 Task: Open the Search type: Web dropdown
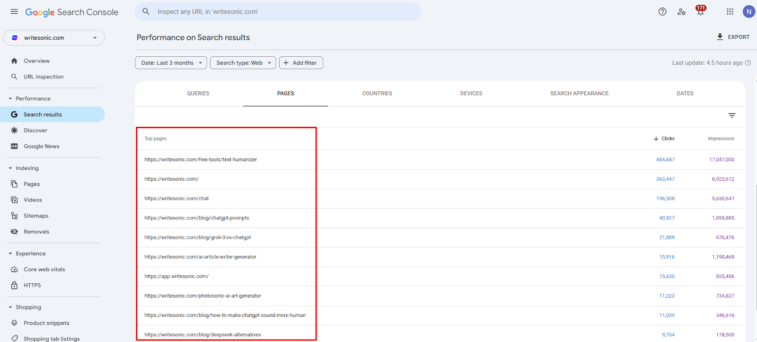[243, 63]
